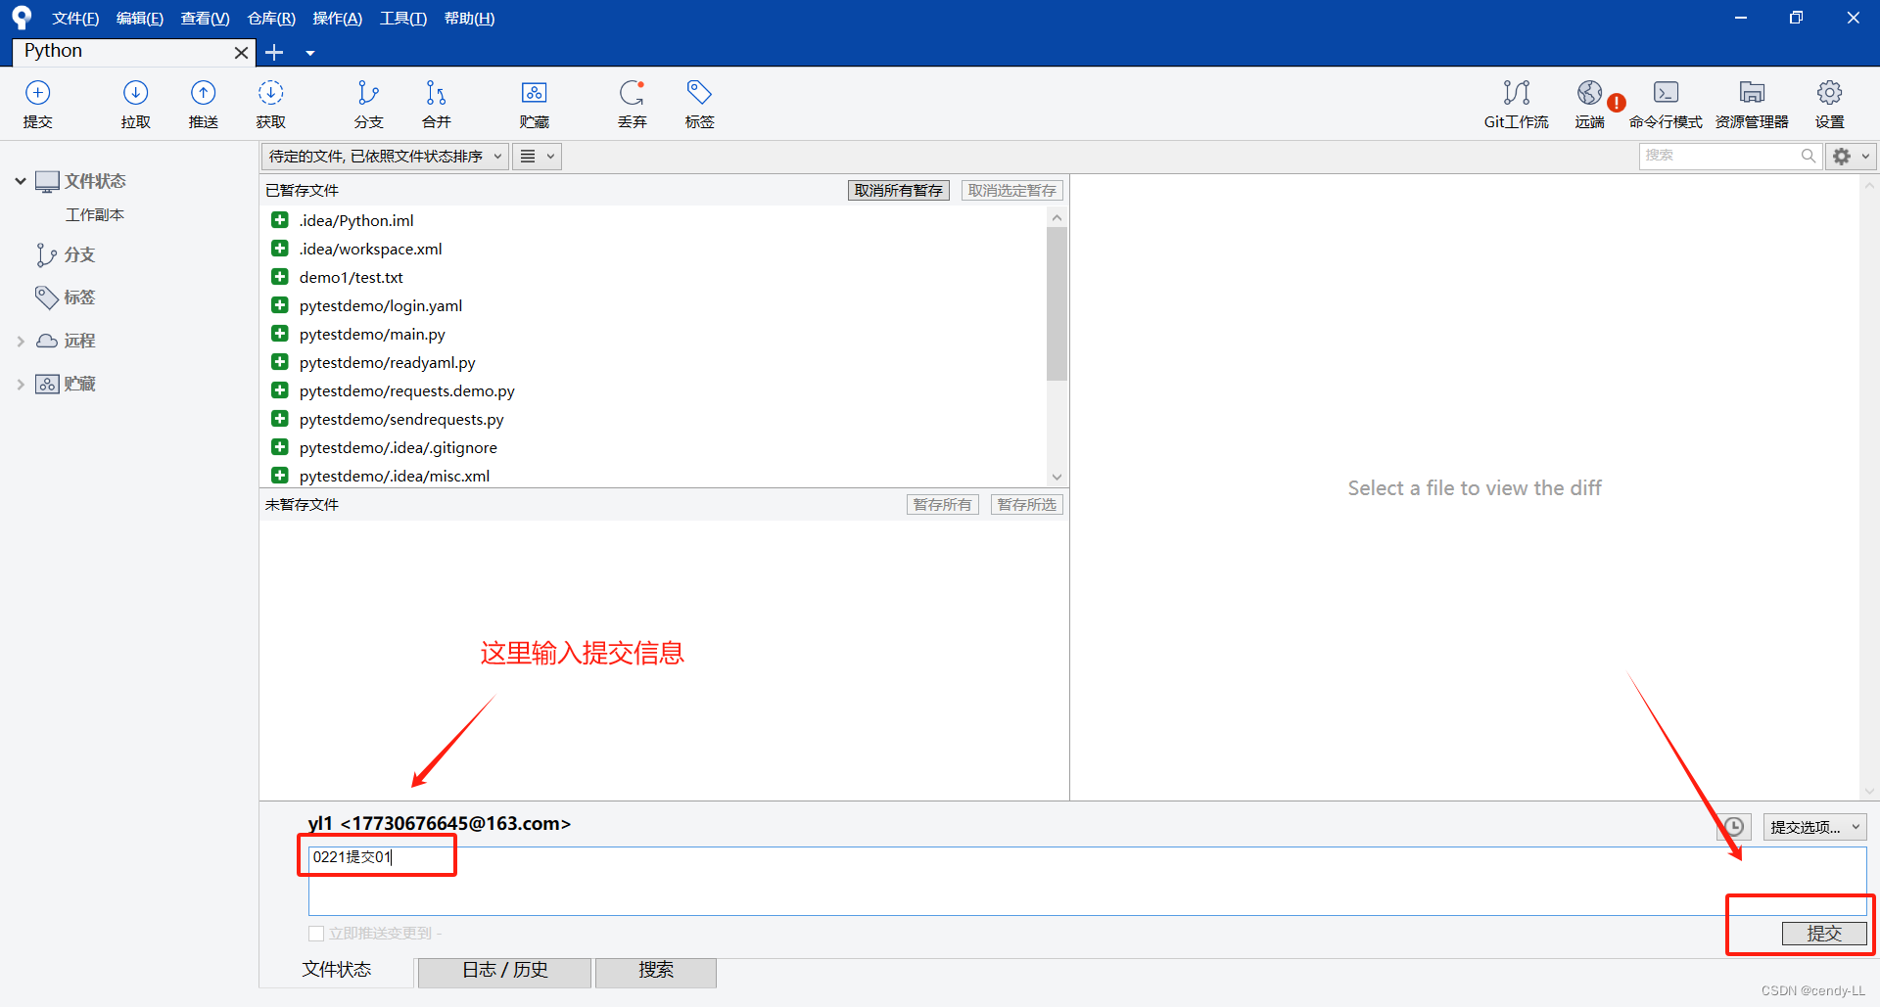Select Working Copy (工作副本) in the sidebar
The image size is (1880, 1007).
pyautogui.click(x=95, y=215)
